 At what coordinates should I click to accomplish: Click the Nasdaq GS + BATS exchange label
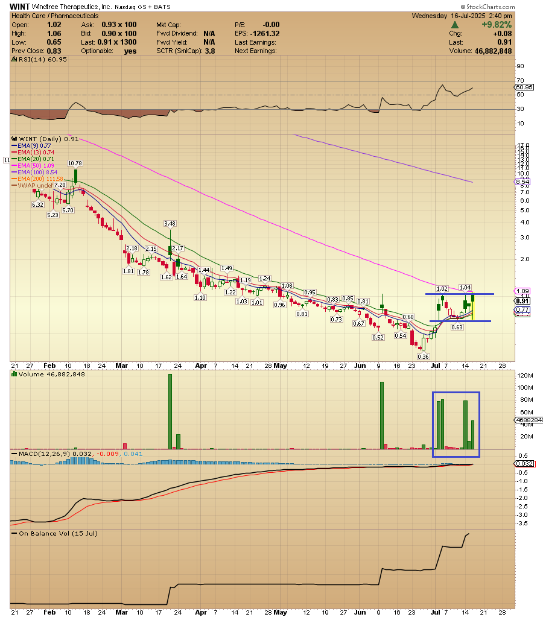pyautogui.click(x=142, y=7)
